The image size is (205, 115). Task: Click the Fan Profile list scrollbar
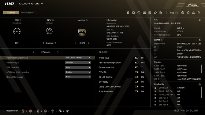pos(201,92)
